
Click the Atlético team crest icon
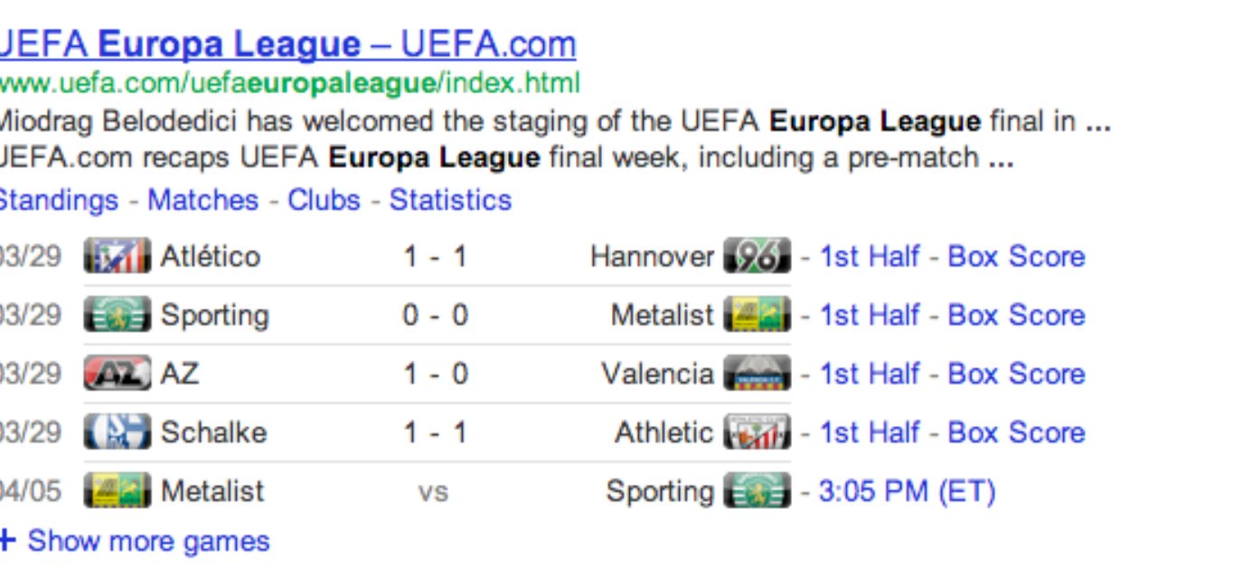point(117,257)
